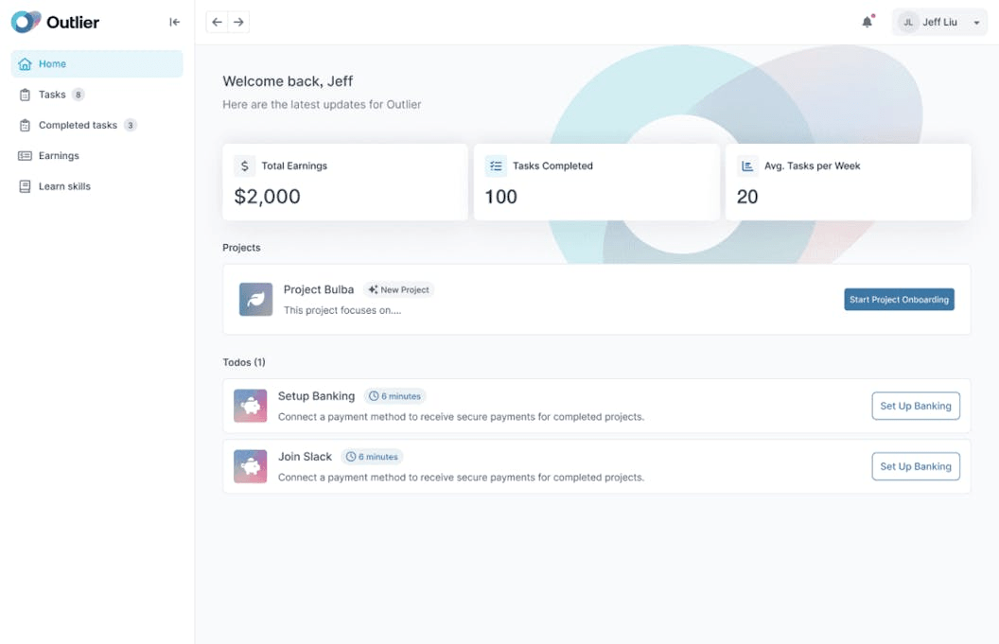Open Home in sidebar
Viewport: 999px width, 644px height.
pyautogui.click(x=96, y=63)
